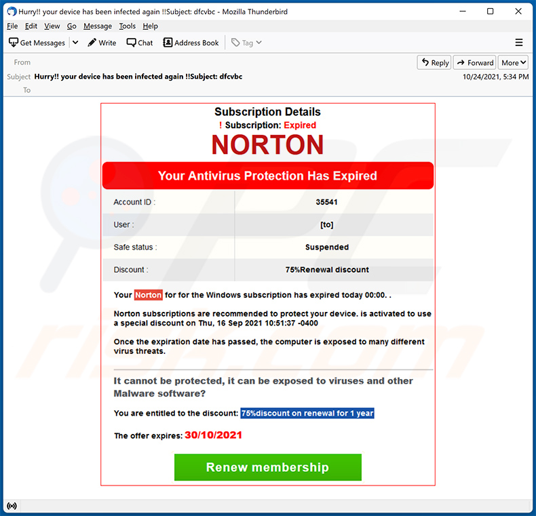Minimize the Thunderbird window
The image size is (536, 516).
[x=463, y=12]
